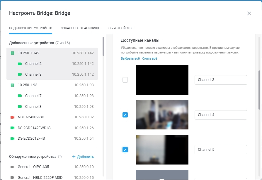Click the Обнаруженные устройства heading
The height and width of the screenshot is (180, 262).
point(33,157)
